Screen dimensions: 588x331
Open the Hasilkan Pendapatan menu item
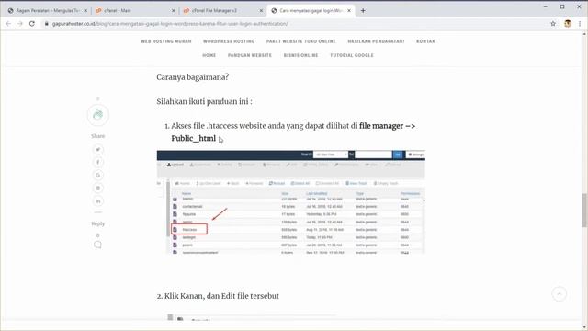376,41
